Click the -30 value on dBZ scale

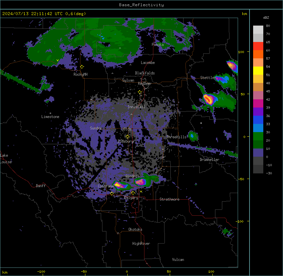(x=269, y=173)
